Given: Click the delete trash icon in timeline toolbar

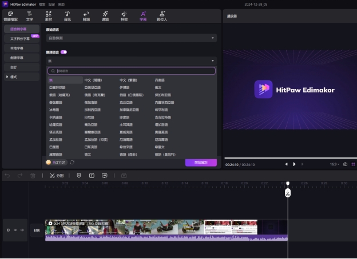Looking at the screenshot, I should [x=33, y=176].
